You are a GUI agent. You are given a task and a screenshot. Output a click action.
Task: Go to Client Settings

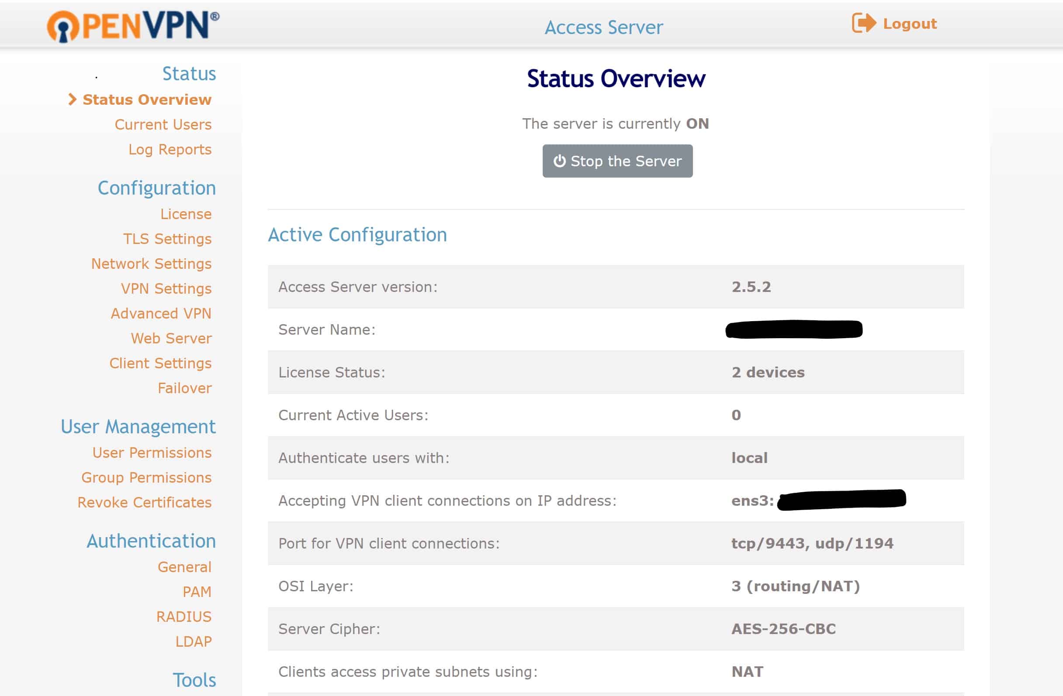160,363
